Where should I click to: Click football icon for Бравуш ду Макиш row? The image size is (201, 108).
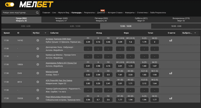(x=38, y=56)
